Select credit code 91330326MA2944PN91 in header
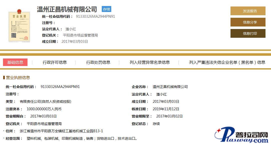271x146 pixels. point(95,16)
